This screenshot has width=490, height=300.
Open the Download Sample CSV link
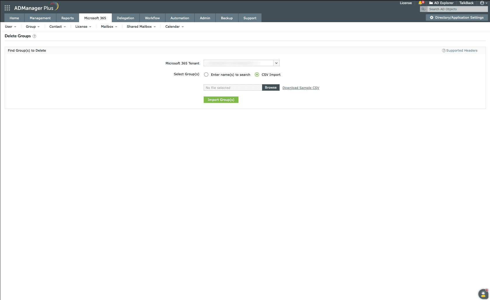tap(301, 88)
